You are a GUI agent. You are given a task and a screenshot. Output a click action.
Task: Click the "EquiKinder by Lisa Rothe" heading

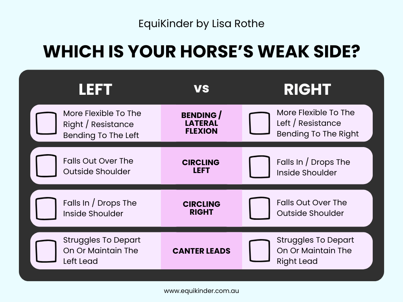(x=201, y=24)
